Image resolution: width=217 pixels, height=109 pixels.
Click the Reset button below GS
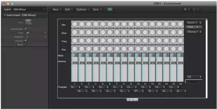(194, 81)
